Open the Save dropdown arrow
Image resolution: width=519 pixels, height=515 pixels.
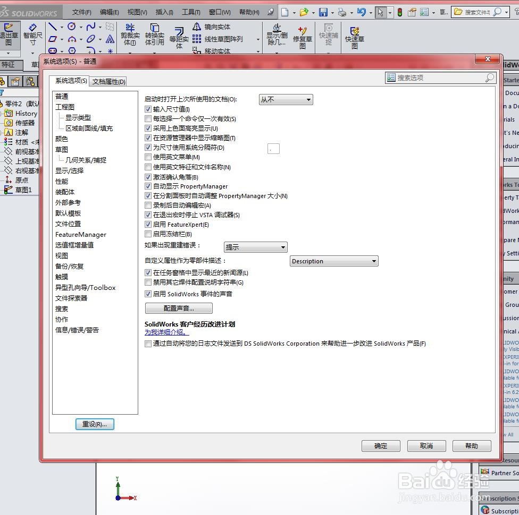pos(332,13)
